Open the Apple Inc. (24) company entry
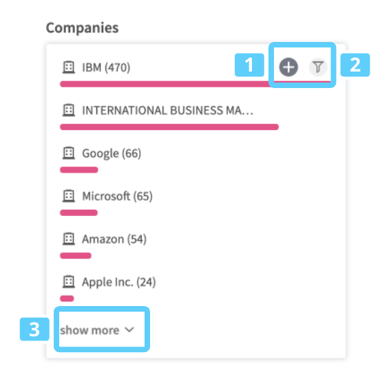This screenshot has height=381, width=380. (118, 283)
